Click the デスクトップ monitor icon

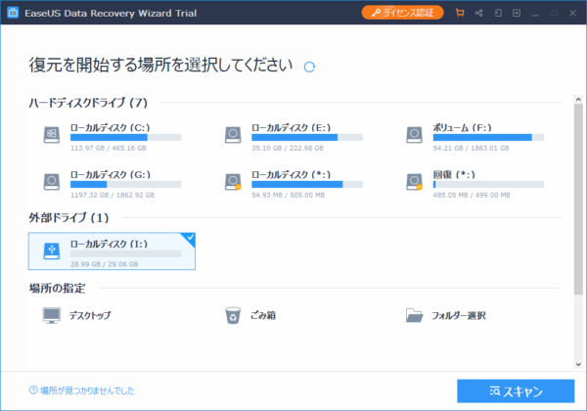[51, 315]
